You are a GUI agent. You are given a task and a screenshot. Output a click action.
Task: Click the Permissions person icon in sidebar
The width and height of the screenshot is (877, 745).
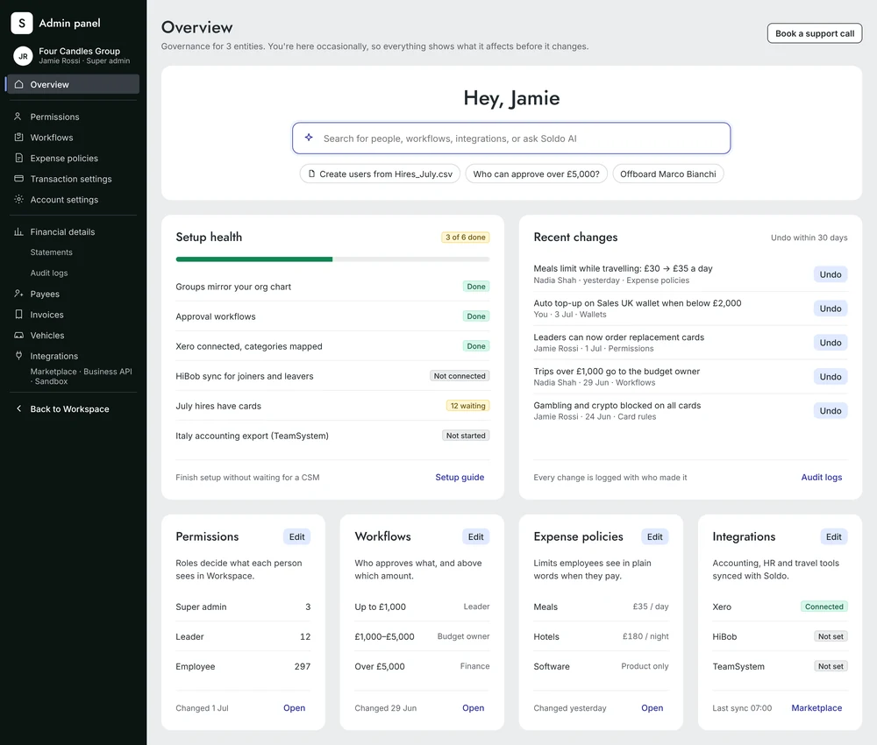18,117
